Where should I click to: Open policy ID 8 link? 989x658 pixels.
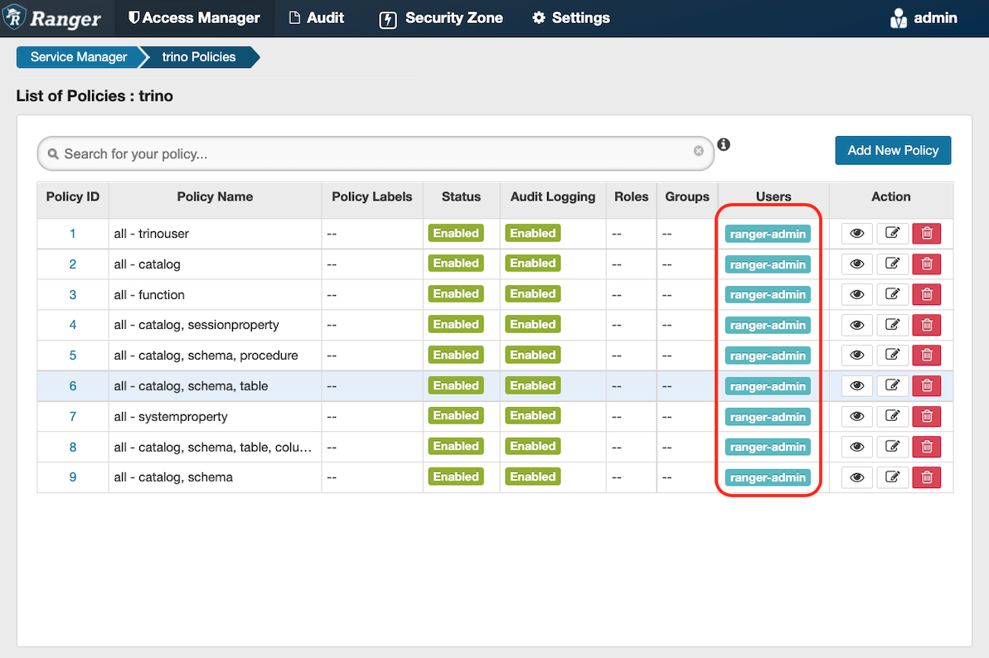click(73, 448)
